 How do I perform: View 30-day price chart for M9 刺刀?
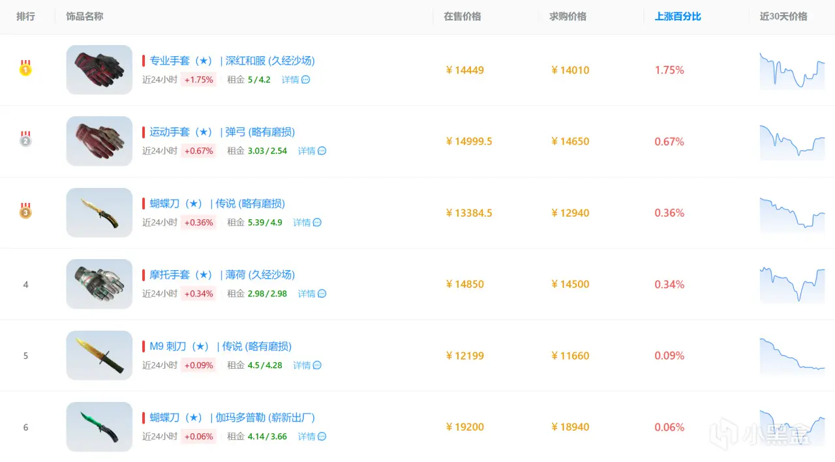[792, 357]
